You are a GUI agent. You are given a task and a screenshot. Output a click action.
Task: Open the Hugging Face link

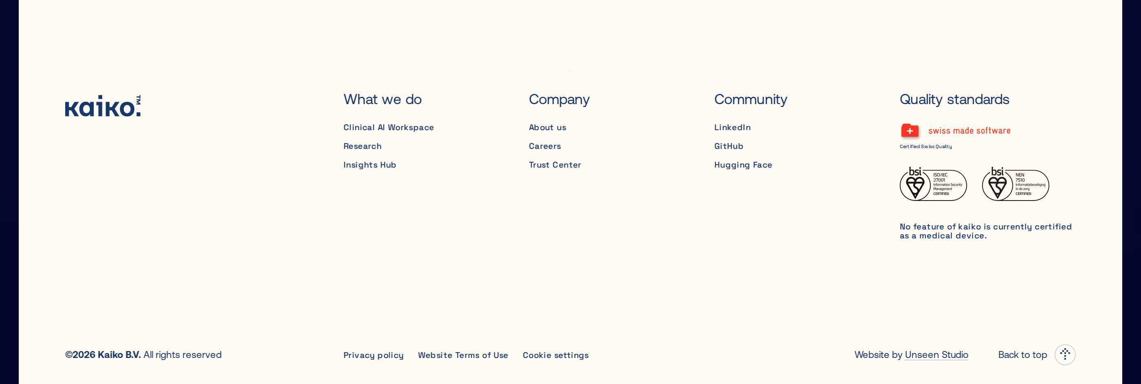tap(743, 165)
